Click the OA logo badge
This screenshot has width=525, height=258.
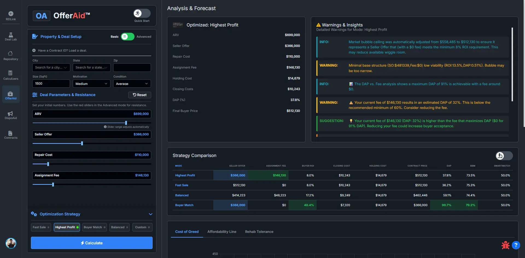click(x=41, y=16)
